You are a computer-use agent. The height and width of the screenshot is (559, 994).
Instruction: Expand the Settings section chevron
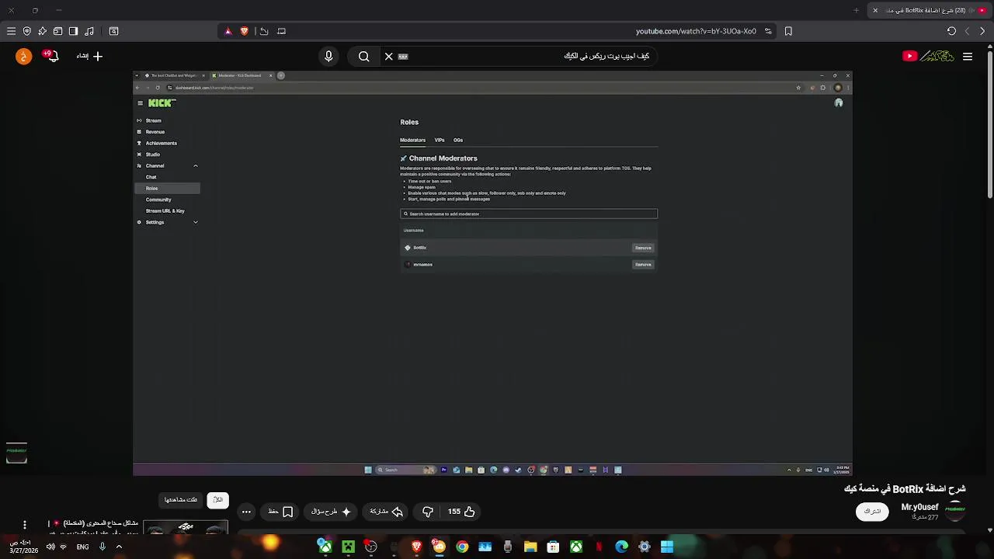[196, 222]
